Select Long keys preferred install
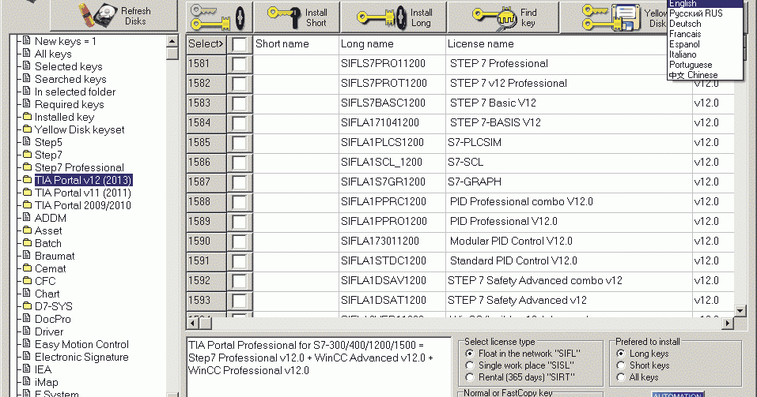This screenshot has height=397, width=757. click(x=621, y=353)
